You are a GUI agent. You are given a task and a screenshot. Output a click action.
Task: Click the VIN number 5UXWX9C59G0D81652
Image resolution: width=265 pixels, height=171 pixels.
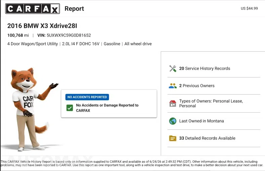[x=69, y=36]
